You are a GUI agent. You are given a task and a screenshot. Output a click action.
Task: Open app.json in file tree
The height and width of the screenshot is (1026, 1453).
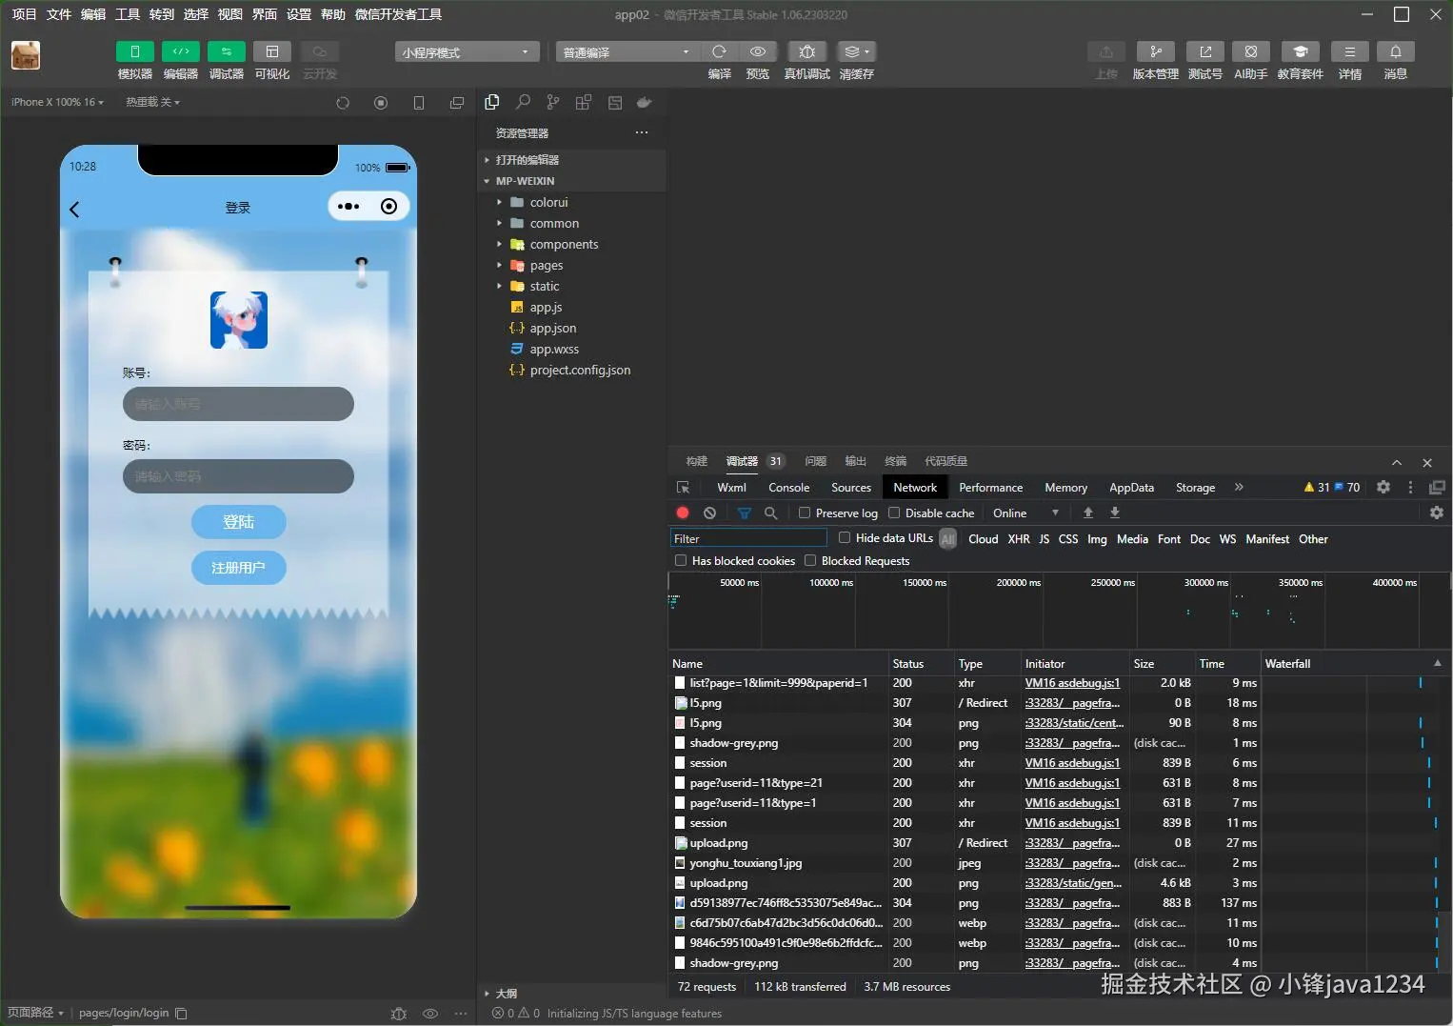coord(552,328)
